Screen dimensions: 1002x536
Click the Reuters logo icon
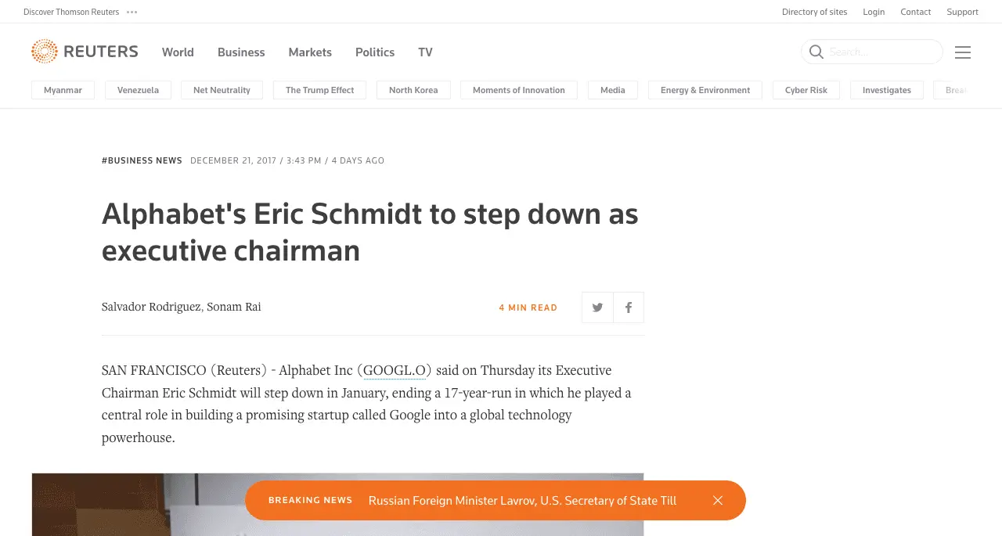pyautogui.click(x=45, y=52)
